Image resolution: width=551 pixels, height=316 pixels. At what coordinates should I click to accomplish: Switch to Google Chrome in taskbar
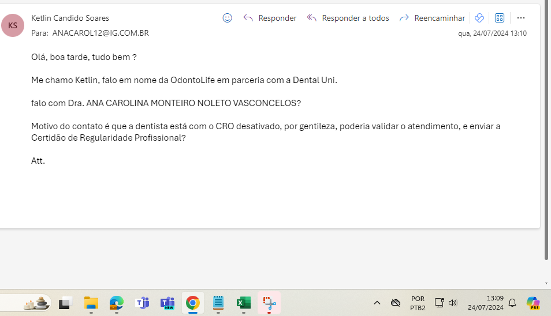coord(192,303)
